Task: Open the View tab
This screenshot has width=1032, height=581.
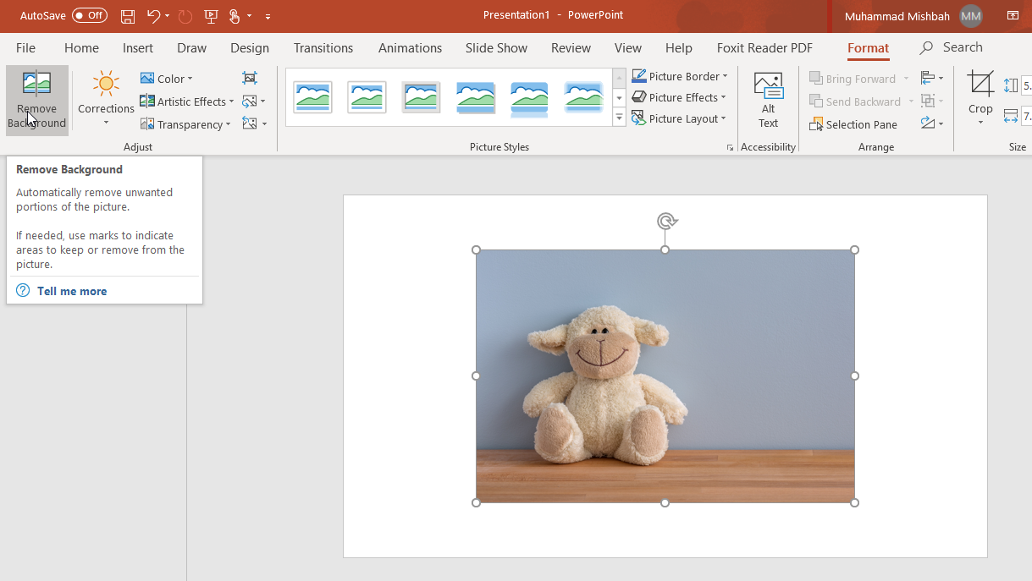Action: pyautogui.click(x=628, y=48)
